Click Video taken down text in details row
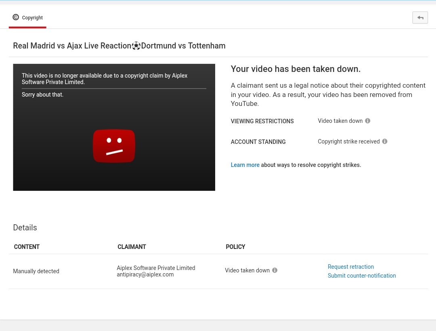 [247, 270]
